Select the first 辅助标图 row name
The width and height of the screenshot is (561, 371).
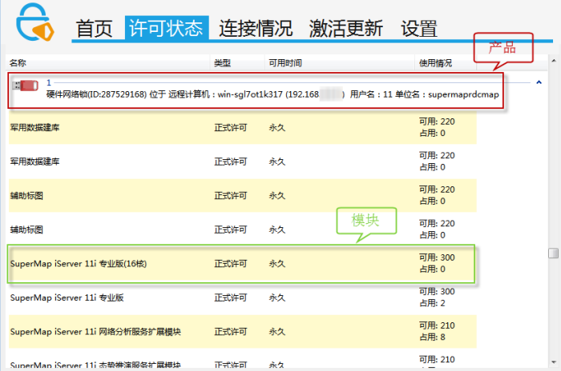(x=26, y=196)
